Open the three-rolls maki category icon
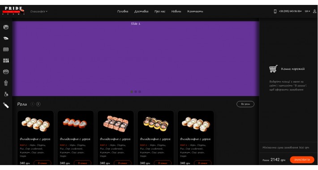Image resolution: width=318 pixels, height=170 pixels. coord(6,50)
